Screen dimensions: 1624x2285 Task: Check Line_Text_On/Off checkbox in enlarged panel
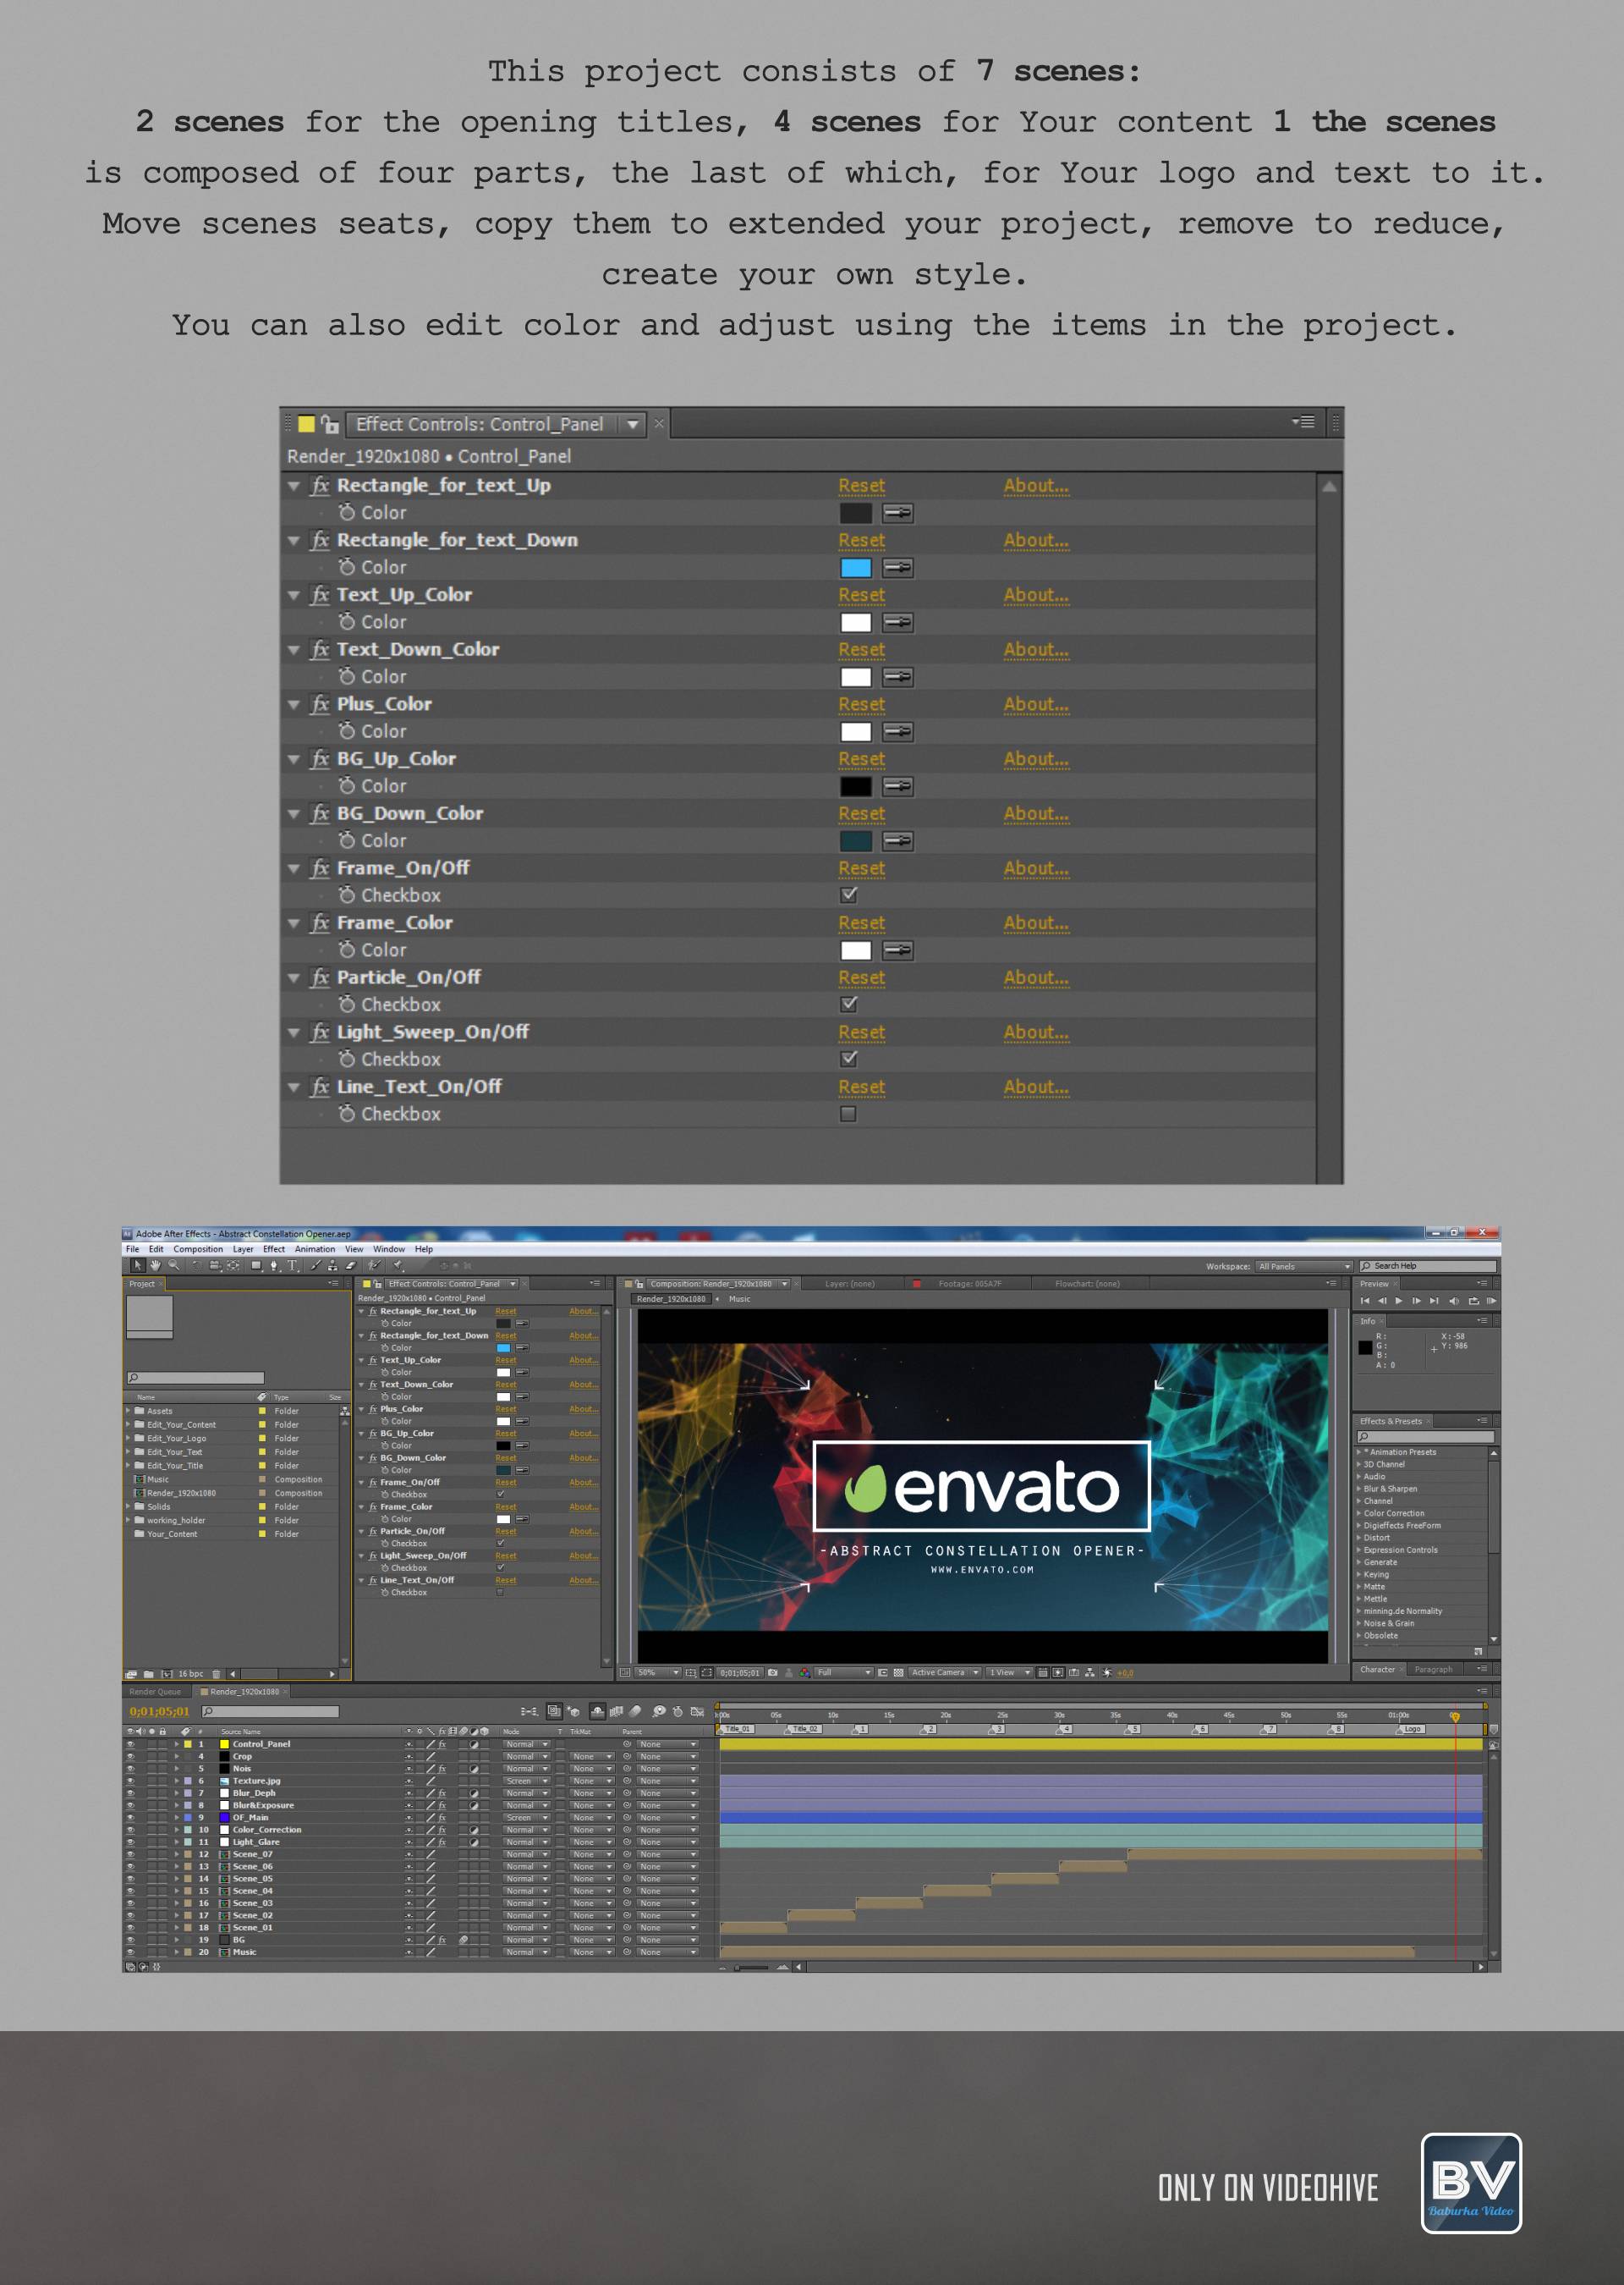point(849,1115)
